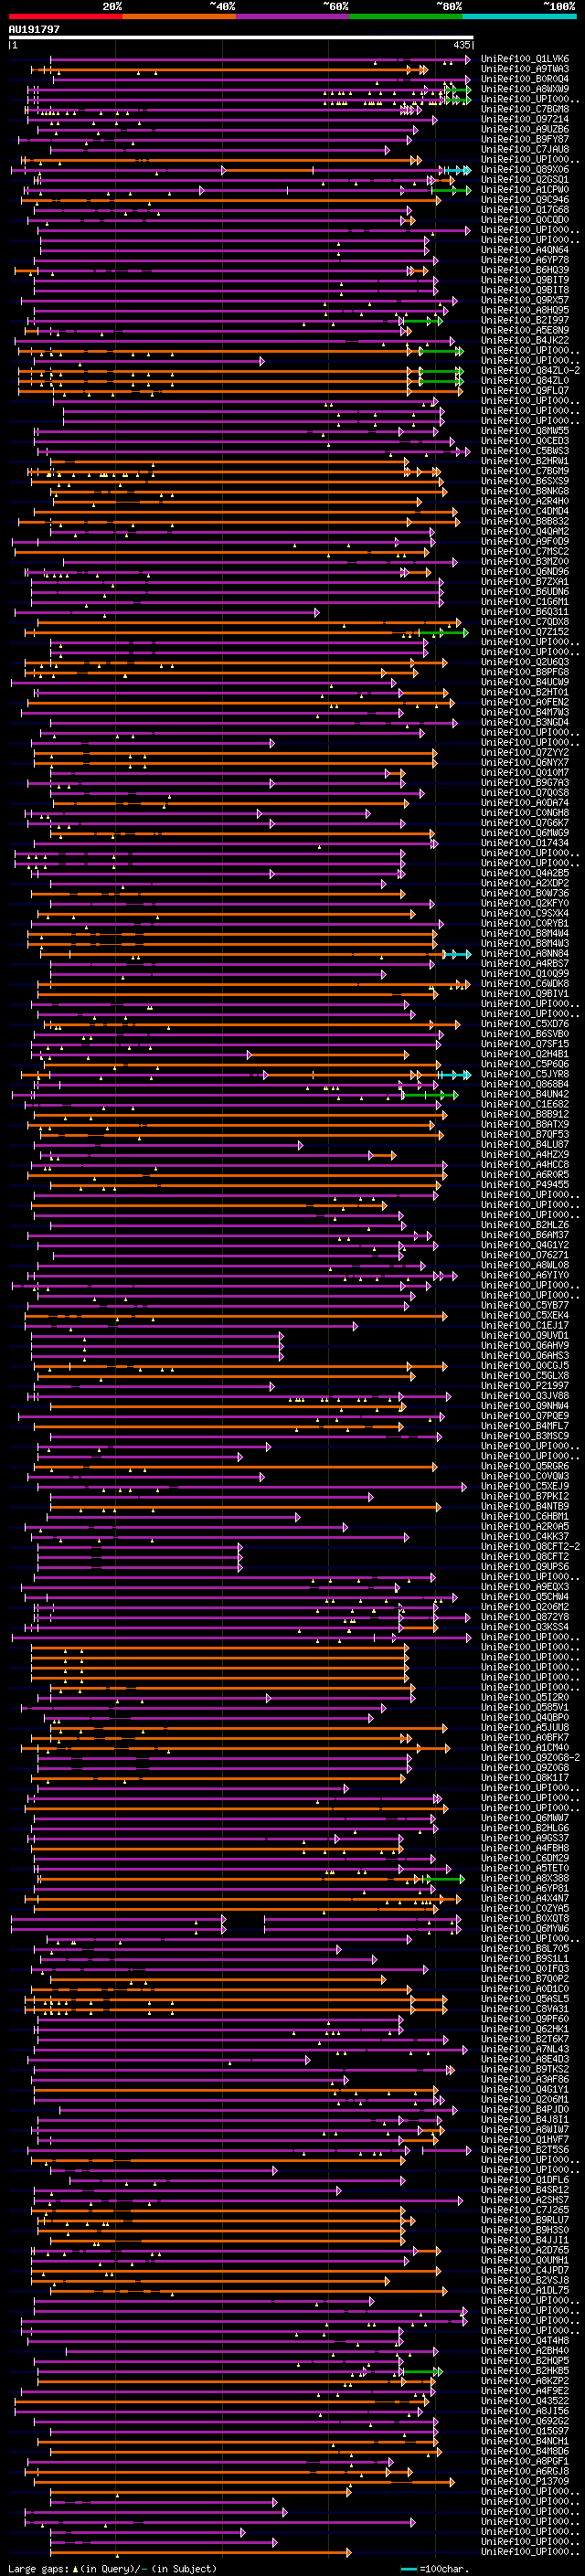Select the UniRef100_P49455 label
Image resolution: width=585 pixels, height=2576 pixels.
(525, 1185)
